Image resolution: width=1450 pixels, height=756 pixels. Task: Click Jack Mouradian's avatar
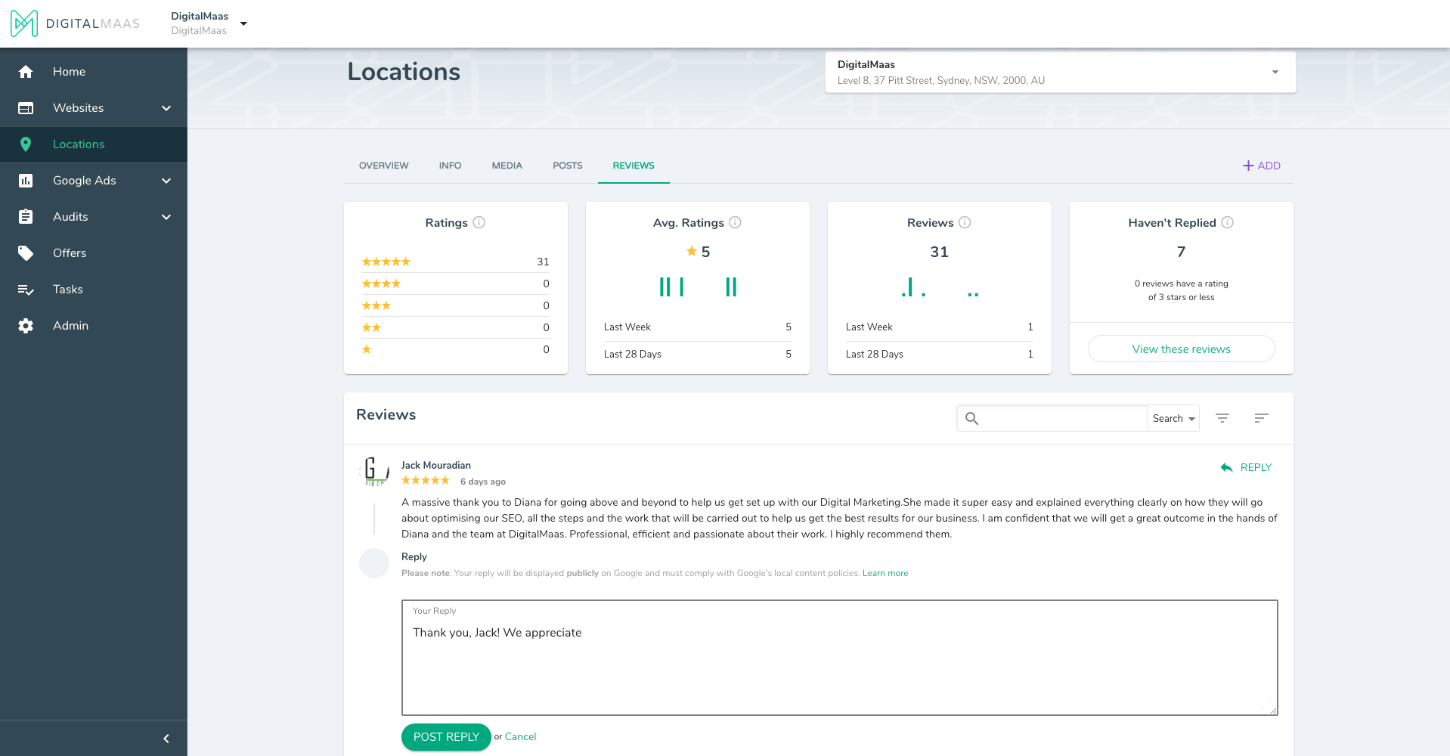(x=374, y=471)
